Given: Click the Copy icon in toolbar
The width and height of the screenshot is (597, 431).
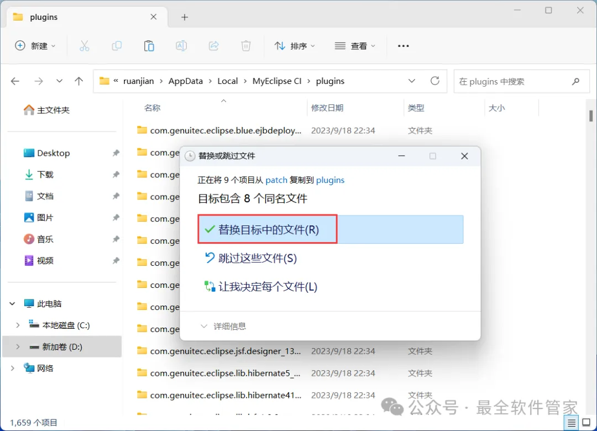Looking at the screenshot, I should pyautogui.click(x=117, y=46).
